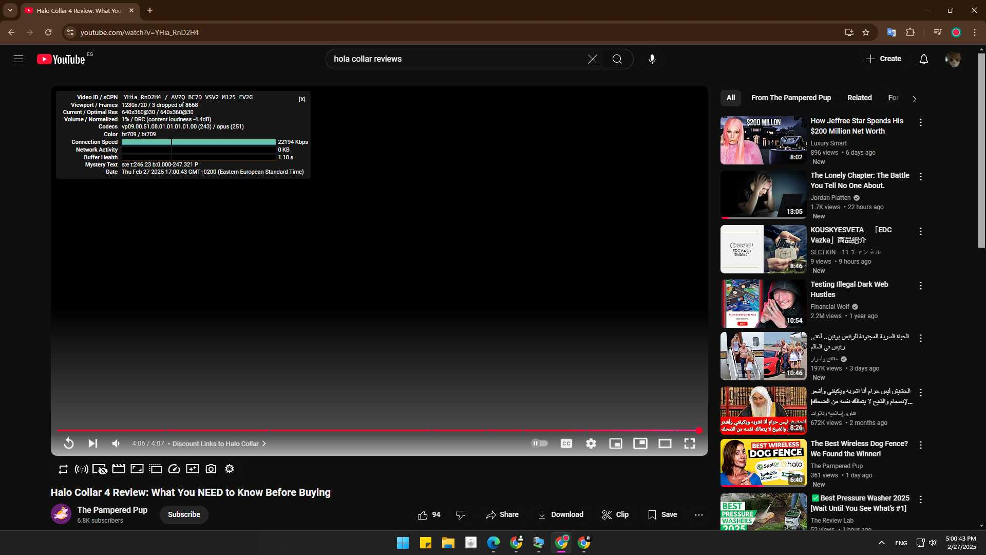
Task: Replay the video
Action: click(68, 443)
